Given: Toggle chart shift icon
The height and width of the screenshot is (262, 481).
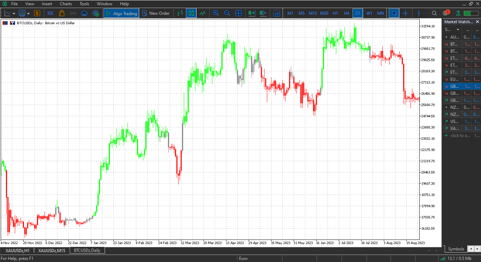Looking at the screenshot, I should coord(263,13).
